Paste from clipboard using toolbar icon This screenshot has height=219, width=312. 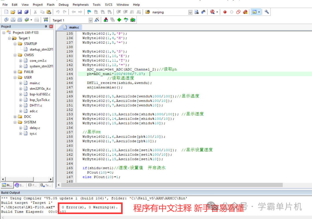tap(49, 12)
